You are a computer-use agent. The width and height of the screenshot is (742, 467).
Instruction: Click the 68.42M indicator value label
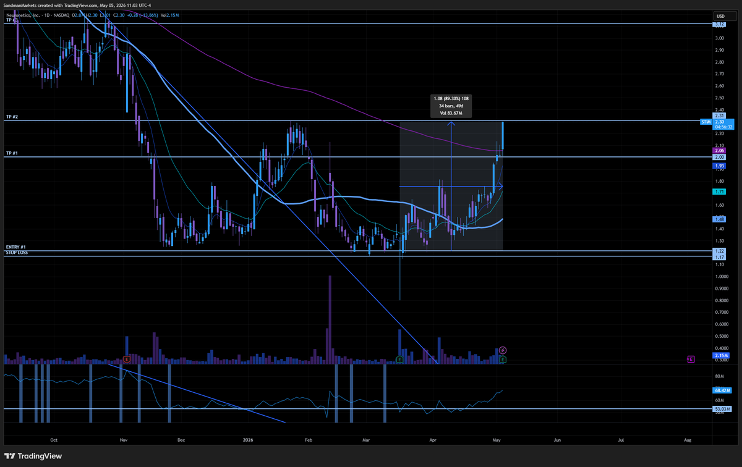coord(722,390)
